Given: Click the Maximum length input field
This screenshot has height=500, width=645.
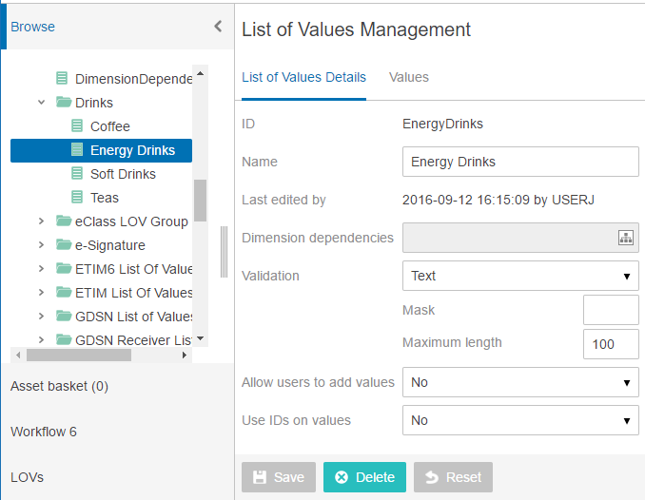Looking at the screenshot, I should coord(611,344).
